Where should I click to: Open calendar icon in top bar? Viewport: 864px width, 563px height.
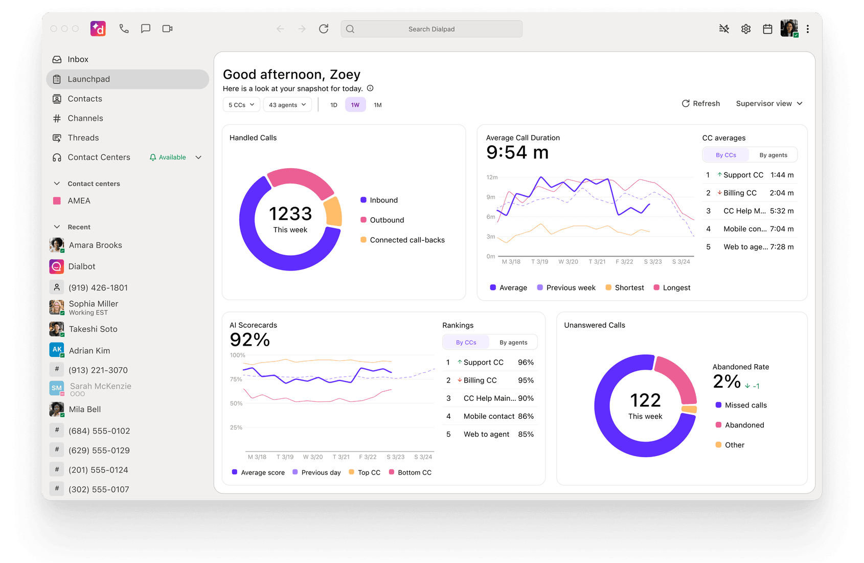(767, 29)
